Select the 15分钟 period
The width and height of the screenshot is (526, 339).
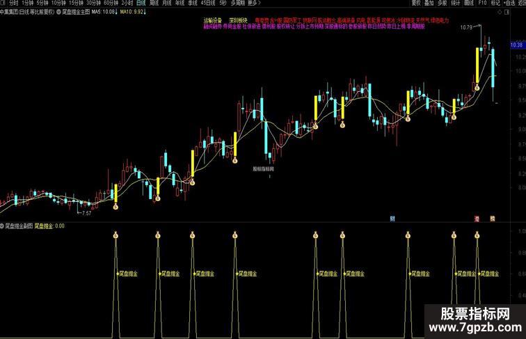click(x=76, y=3)
